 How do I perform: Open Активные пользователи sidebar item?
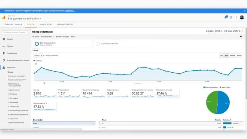(x=17, y=76)
